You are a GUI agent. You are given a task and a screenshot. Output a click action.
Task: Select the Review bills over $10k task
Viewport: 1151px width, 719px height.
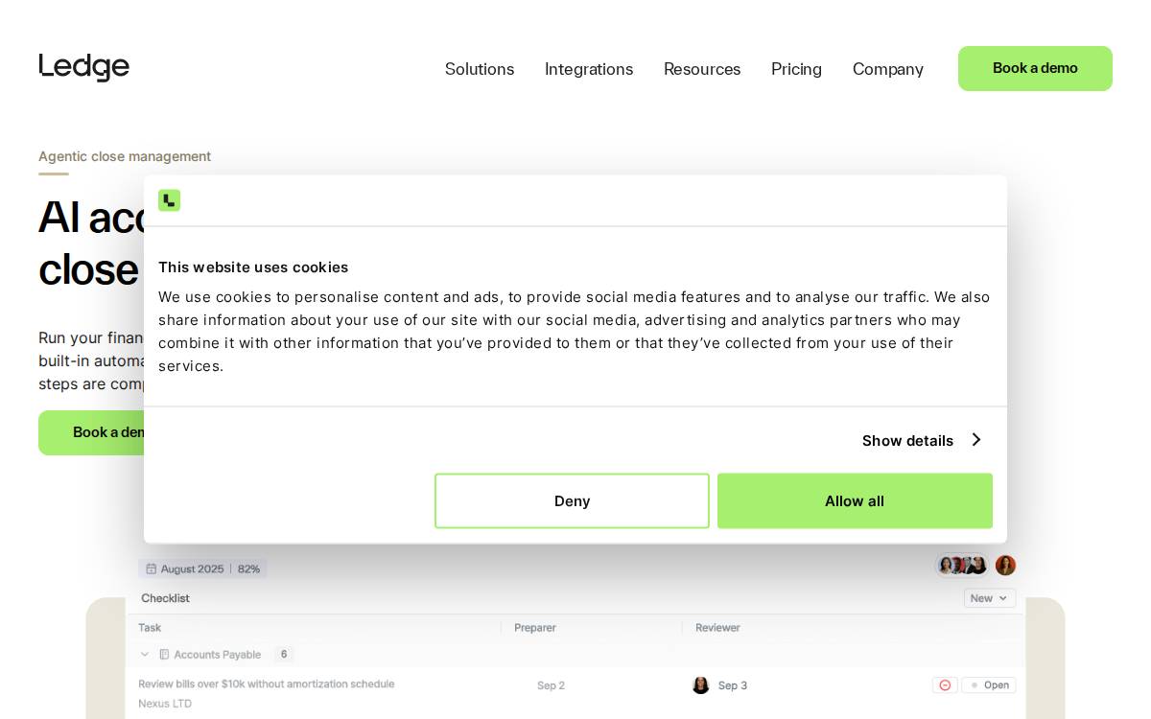(267, 684)
